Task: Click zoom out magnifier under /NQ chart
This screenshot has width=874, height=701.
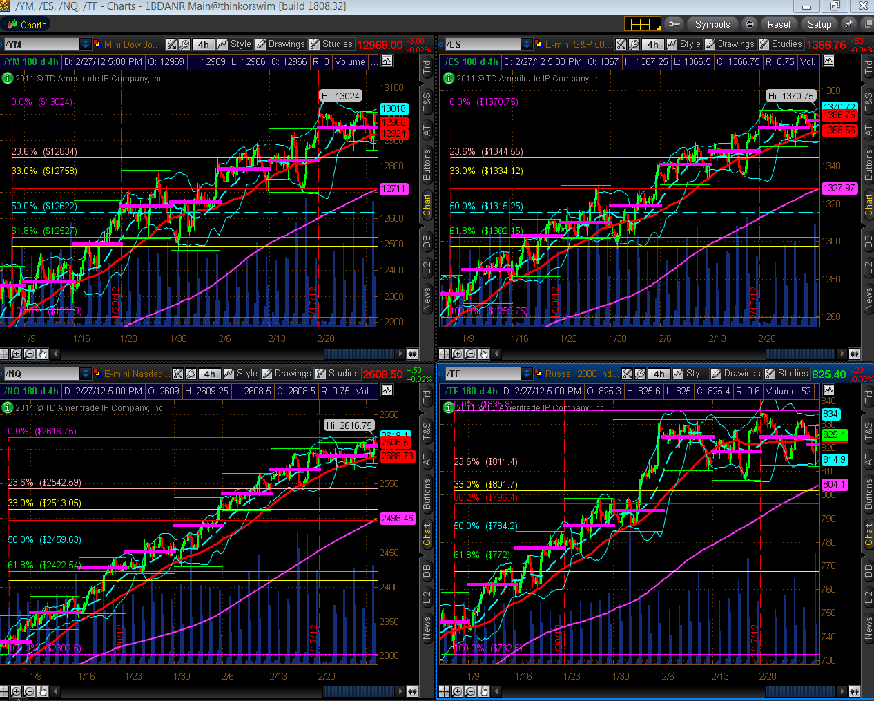Action: coord(29,691)
